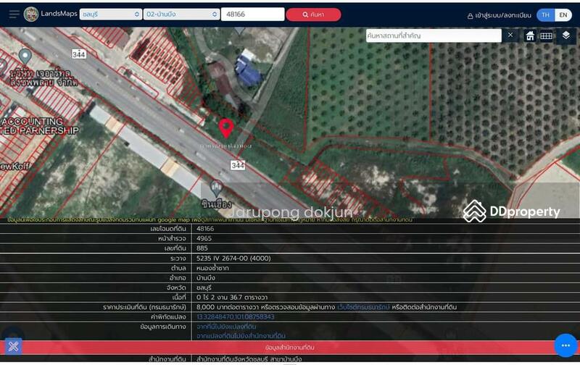Open the grid basemap icon

(x=546, y=35)
